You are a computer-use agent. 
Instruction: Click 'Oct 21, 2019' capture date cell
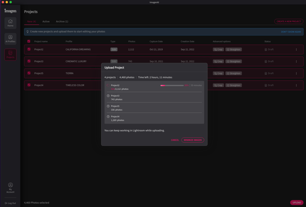(156, 50)
